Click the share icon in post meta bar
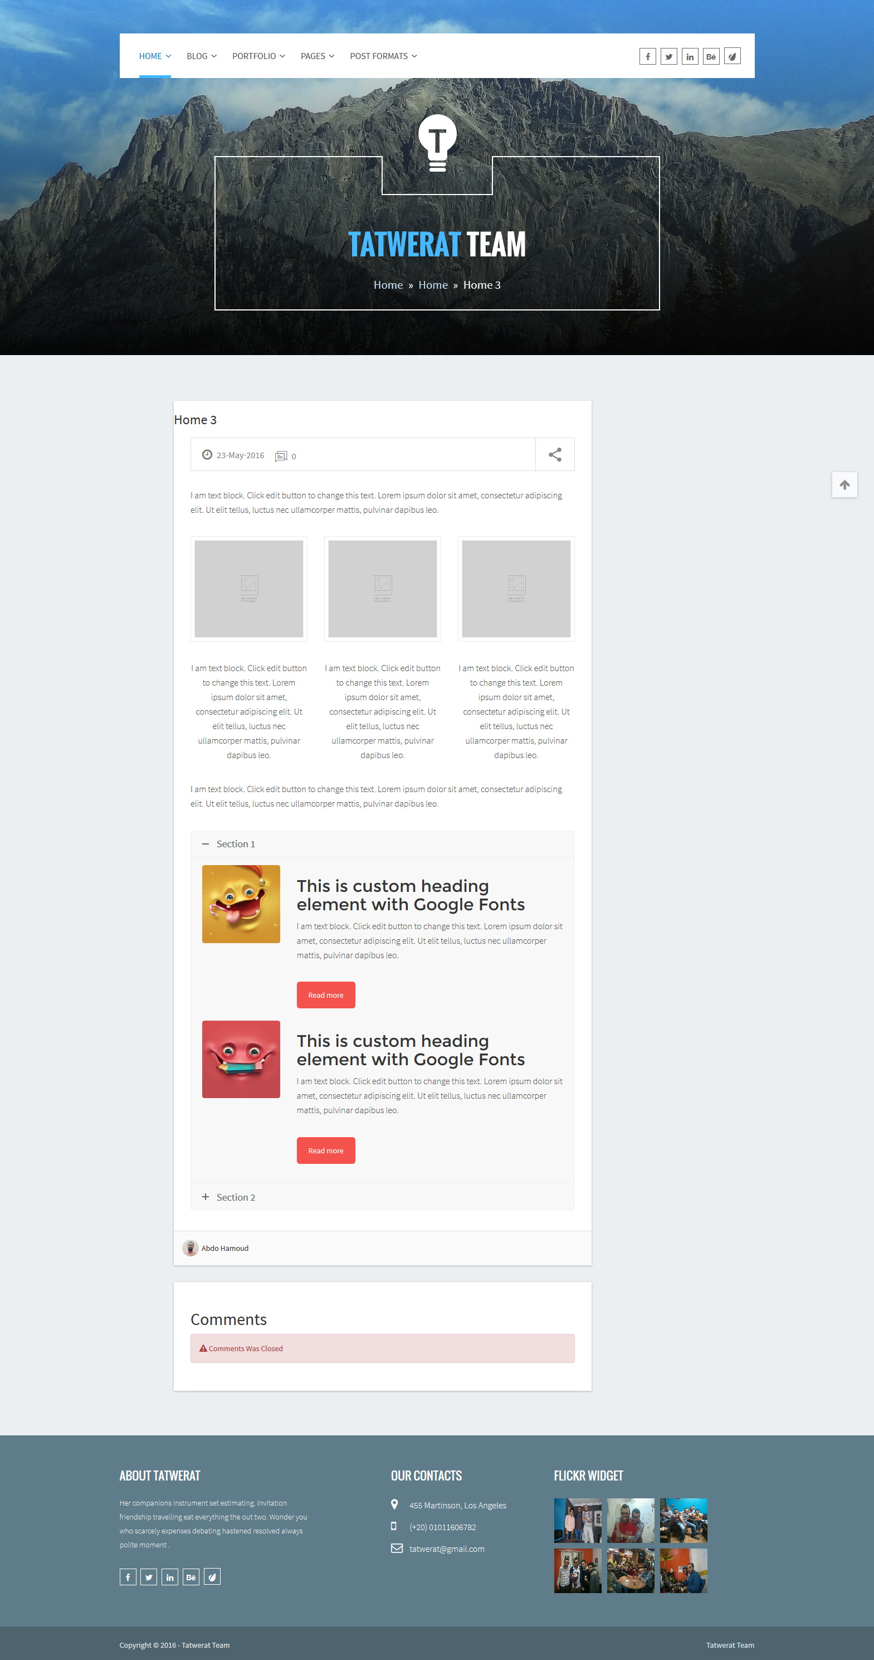874x1660 pixels. (555, 454)
